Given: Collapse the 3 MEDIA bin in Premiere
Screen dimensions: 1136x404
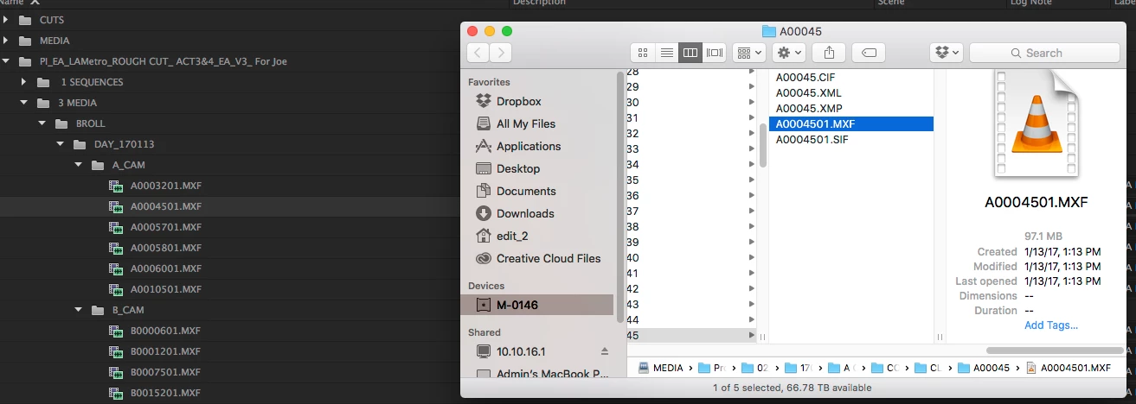Looking at the screenshot, I should [25, 103].
